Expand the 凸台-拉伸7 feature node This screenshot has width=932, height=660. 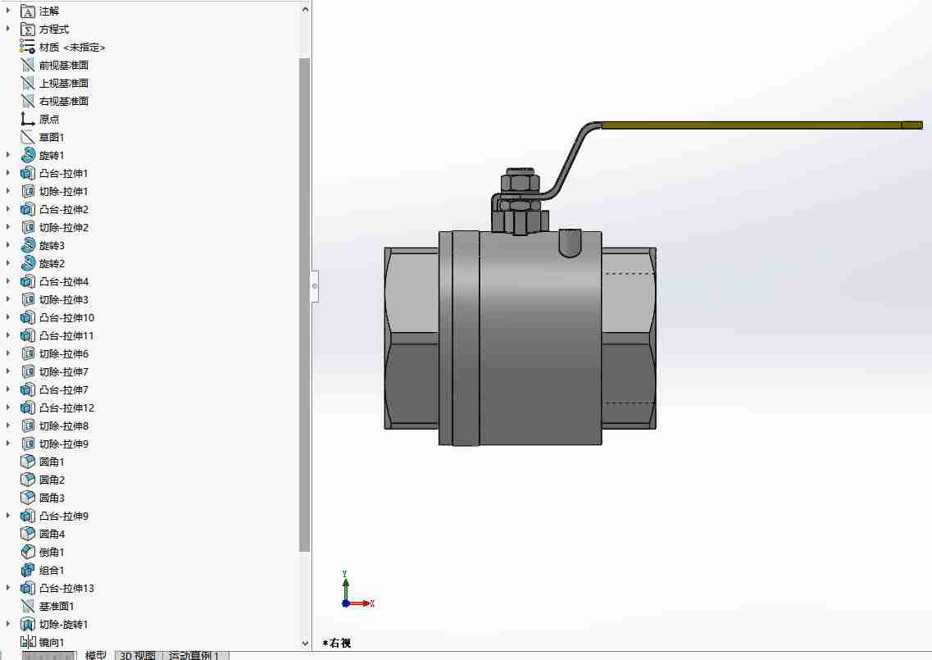(x=7, y=389)
